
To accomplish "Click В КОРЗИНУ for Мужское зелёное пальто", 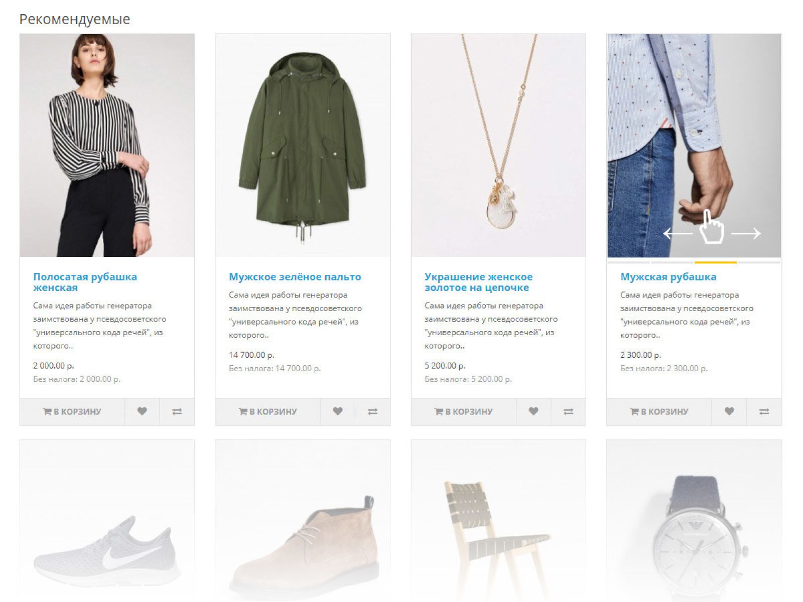I will [x=268, y=411].
